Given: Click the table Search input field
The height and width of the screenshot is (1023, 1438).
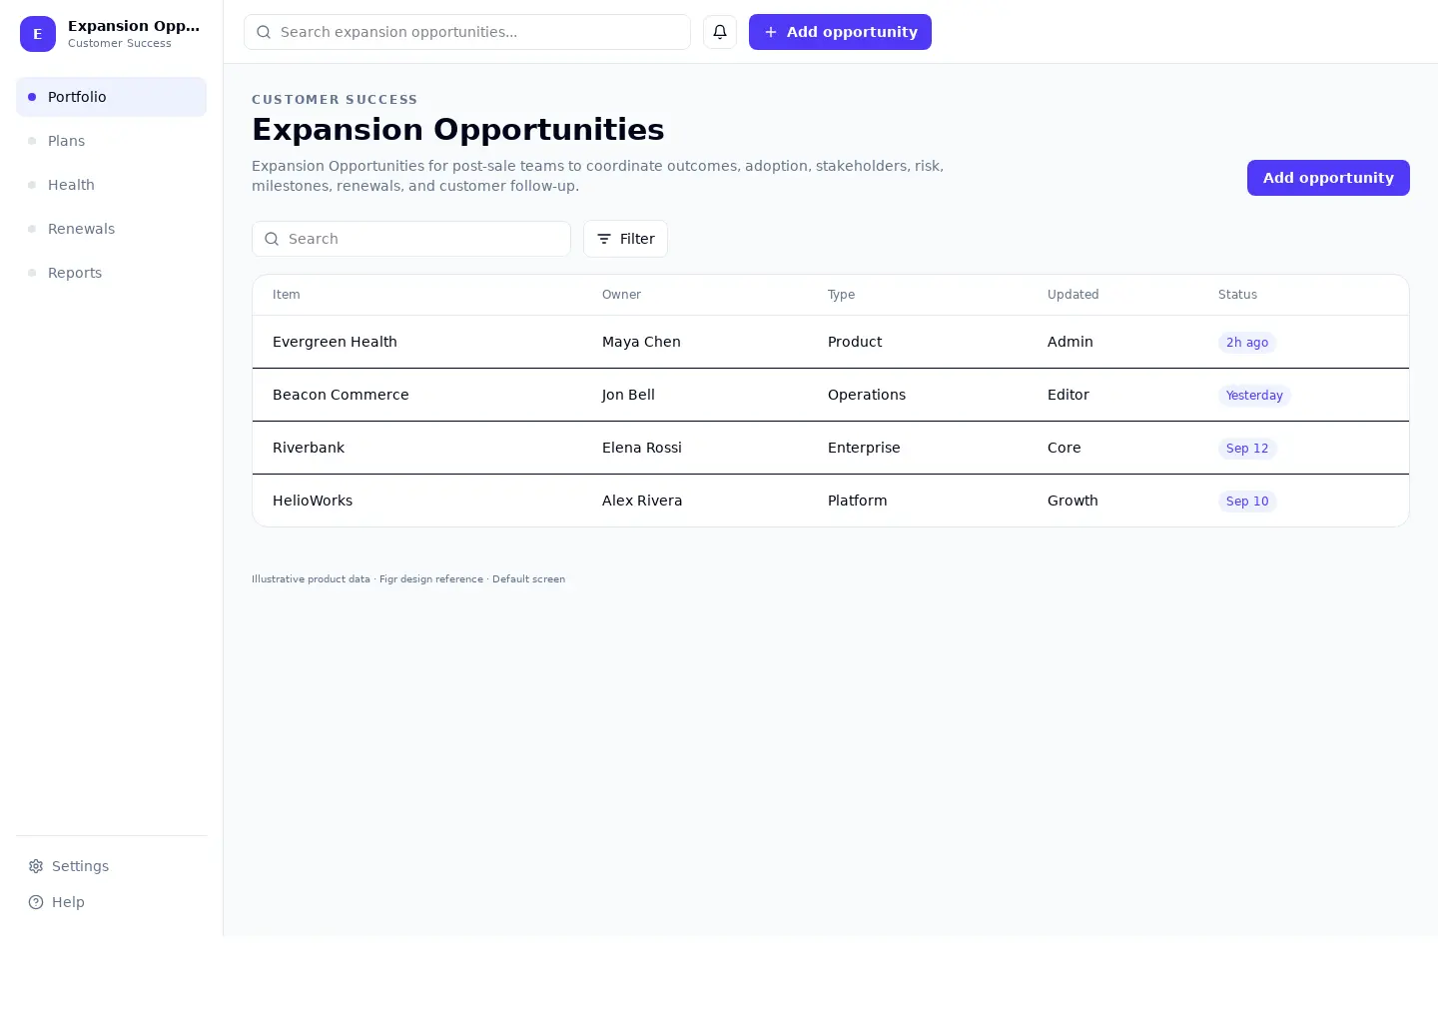Looking at the screenshot, I should (x=411, y=239).
